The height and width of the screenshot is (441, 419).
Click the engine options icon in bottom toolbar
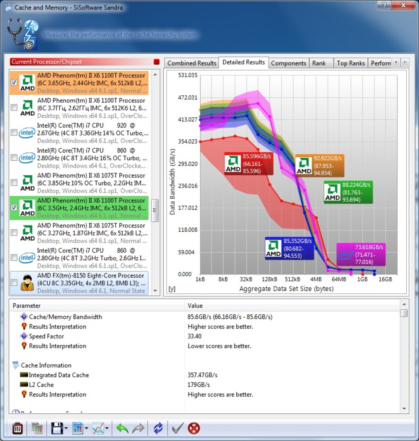pyautogui.click(x=17, y=428)
